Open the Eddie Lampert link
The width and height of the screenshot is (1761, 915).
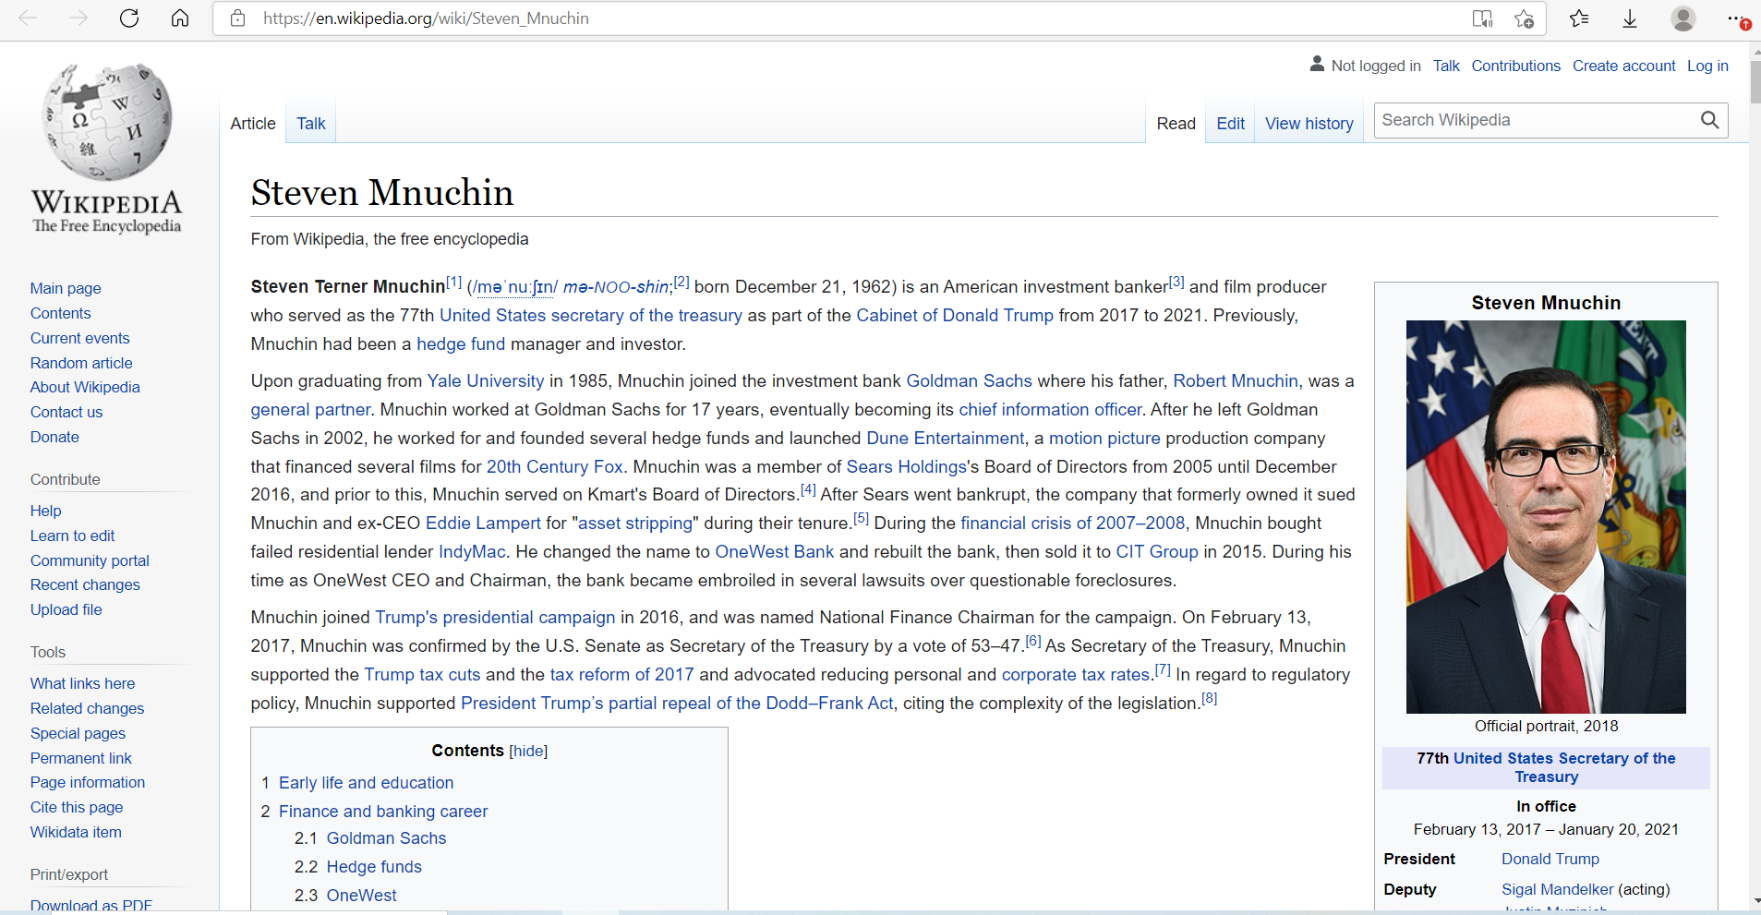click(x=483, y=524)
